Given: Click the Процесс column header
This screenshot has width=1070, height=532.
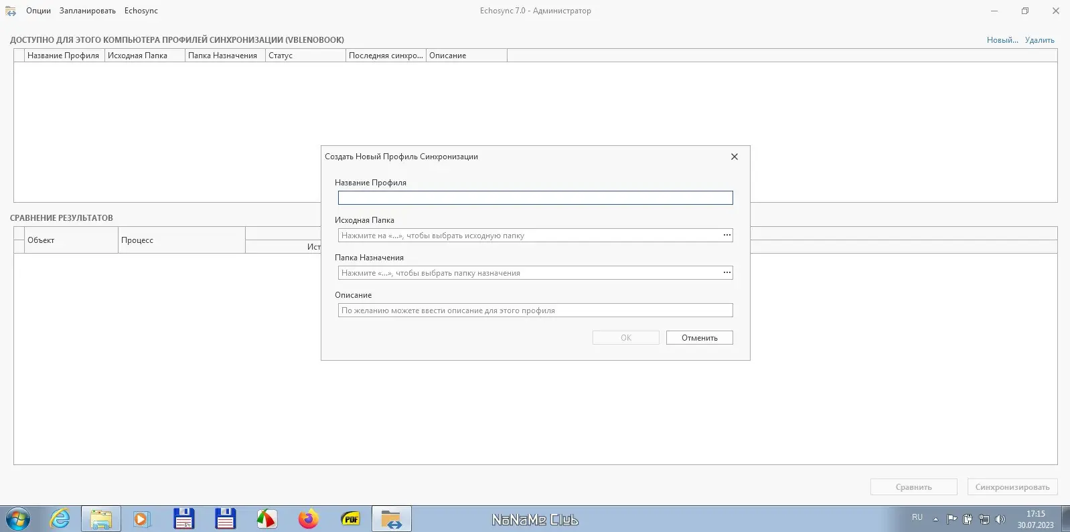Looking at the screenshot, I should pos(181,240).
